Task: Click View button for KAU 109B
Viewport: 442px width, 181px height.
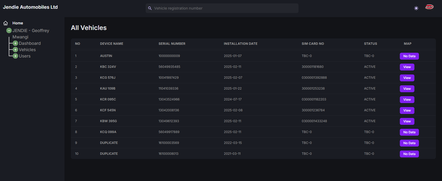Action: (407, 89)
